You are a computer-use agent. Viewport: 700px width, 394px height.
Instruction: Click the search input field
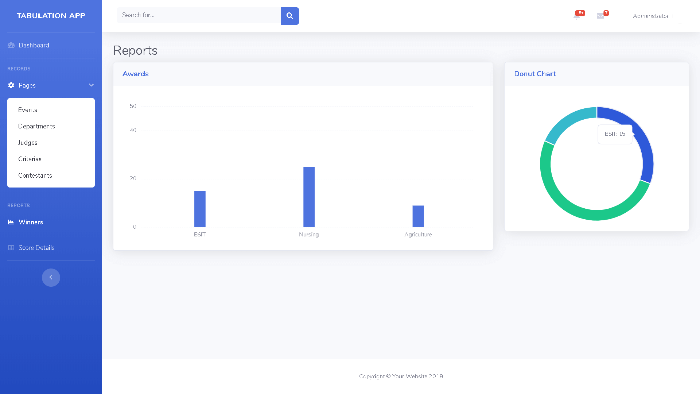[x=198, y=15]
